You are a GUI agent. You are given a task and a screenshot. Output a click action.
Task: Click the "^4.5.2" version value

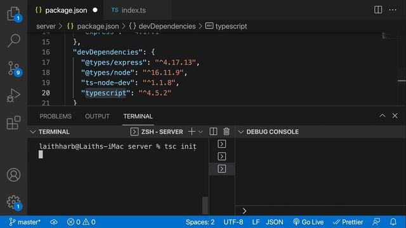point(155,93)
